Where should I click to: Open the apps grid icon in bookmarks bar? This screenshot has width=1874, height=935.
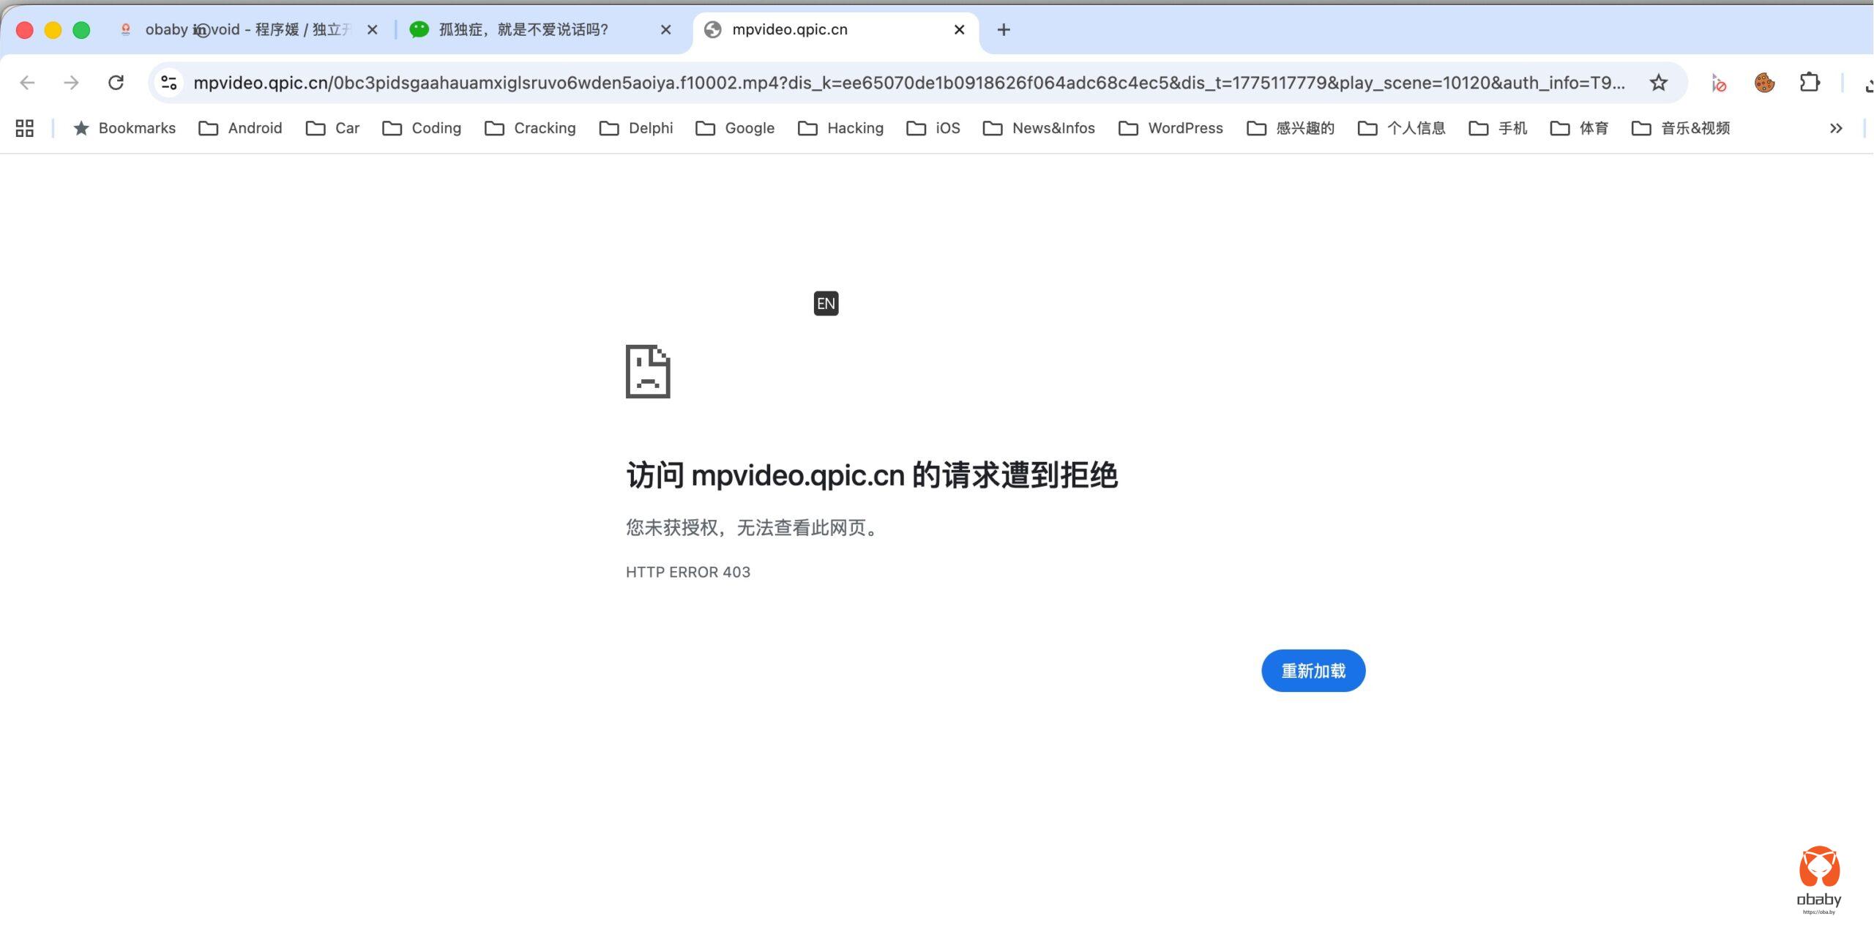tap(25, 128)
